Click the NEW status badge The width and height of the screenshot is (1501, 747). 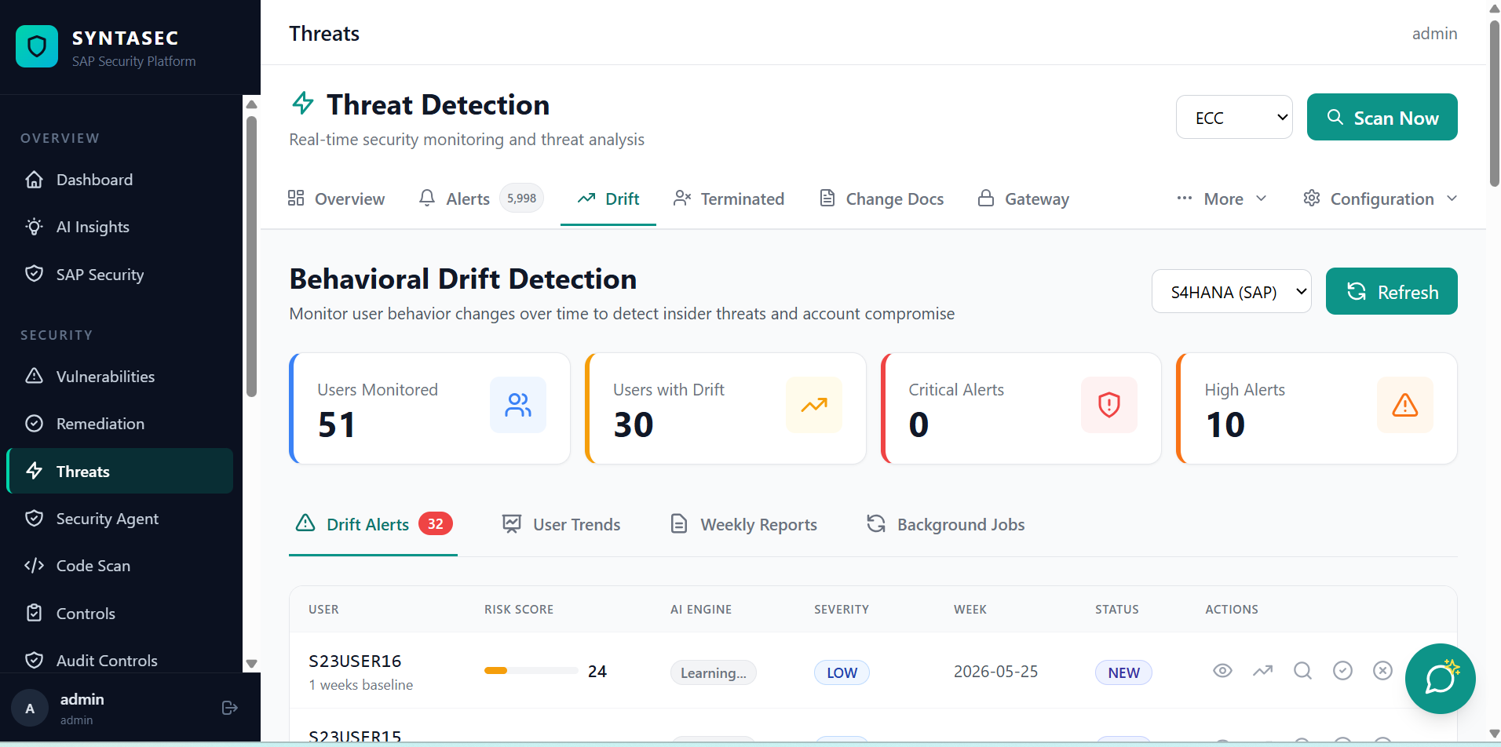click(x=1123, y=672)
